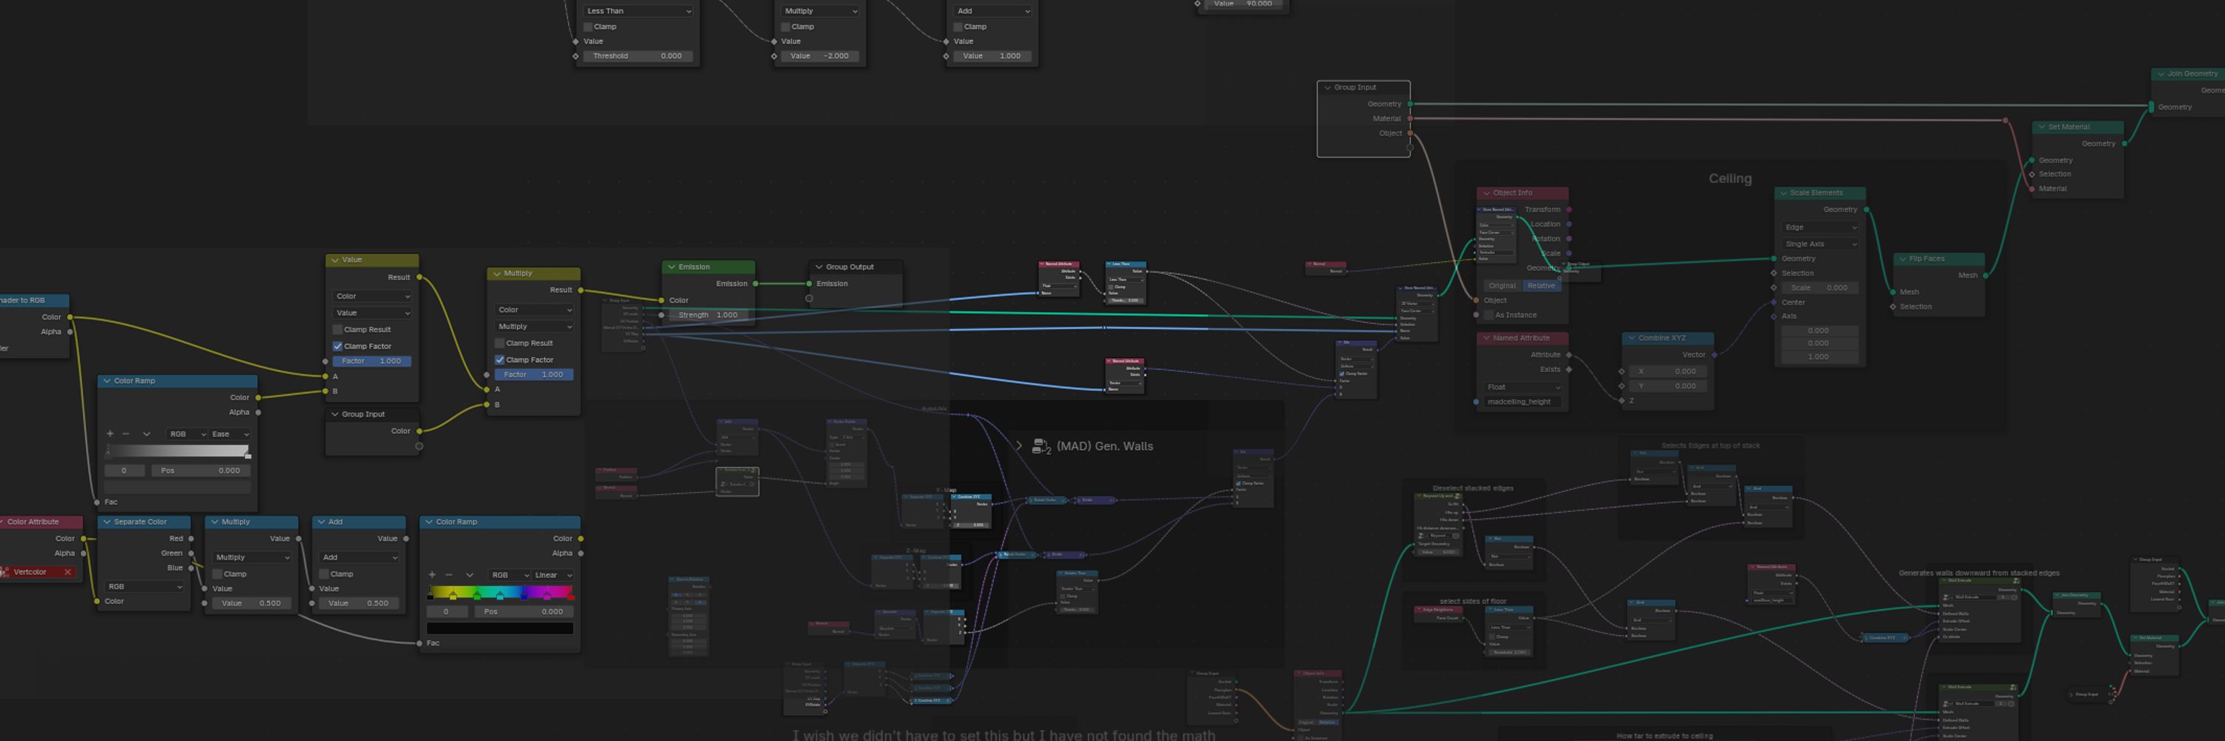Open the Linear interpolation dropdown
2225x741 pixels.
[x=554, y=574]
